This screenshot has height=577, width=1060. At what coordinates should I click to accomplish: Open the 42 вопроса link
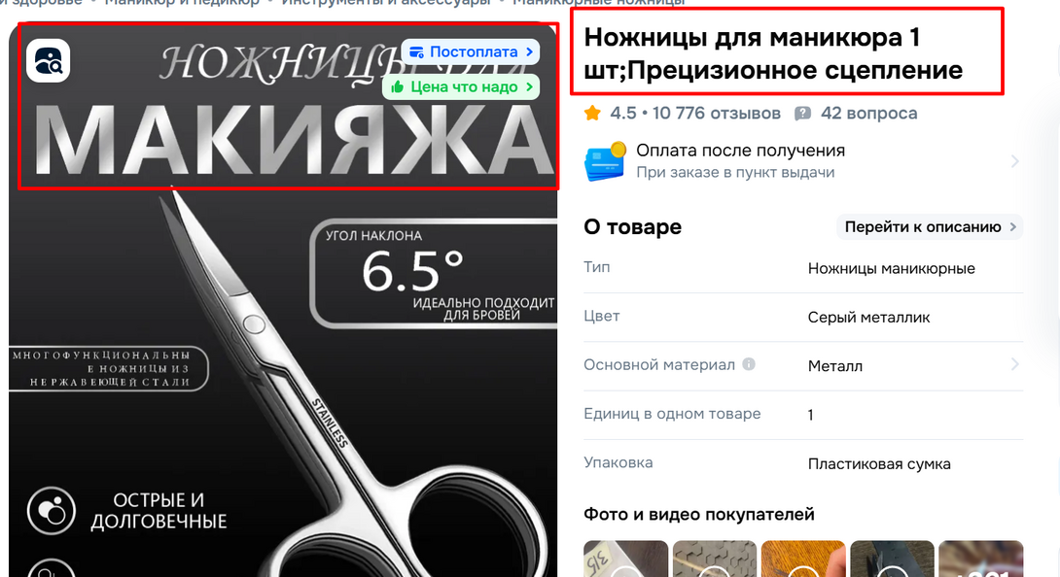click(x=868, y=113)
